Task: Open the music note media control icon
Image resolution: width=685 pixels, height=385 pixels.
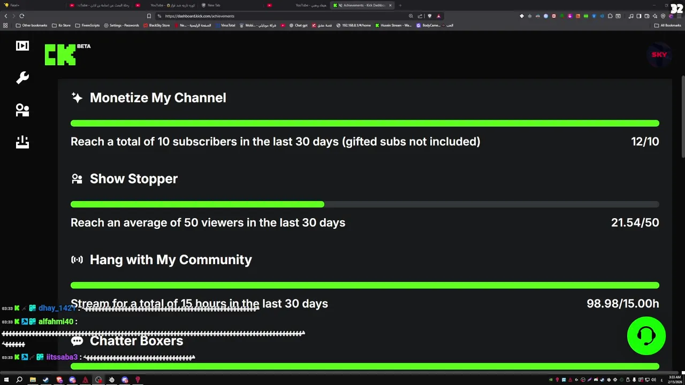Action: click(631, 16)
